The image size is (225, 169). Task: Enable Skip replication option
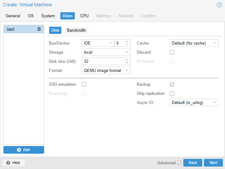click(172, 94)
